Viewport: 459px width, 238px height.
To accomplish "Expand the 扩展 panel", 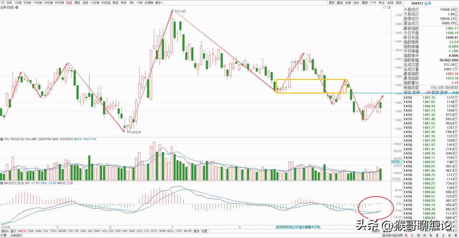I will pyautogui.click(x=4, y=235).
